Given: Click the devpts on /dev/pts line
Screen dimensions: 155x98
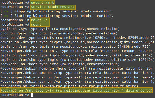Looking at the screenshot, I should coord(77,42).
